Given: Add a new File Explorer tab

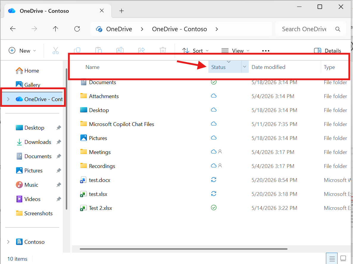Looking at the screenshot, I should [121, 11].
